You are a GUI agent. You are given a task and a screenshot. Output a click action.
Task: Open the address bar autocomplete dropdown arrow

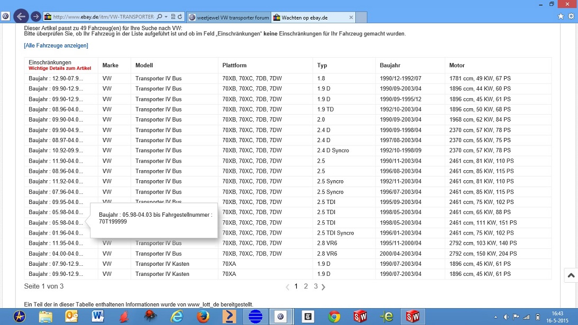coord(166,17)
